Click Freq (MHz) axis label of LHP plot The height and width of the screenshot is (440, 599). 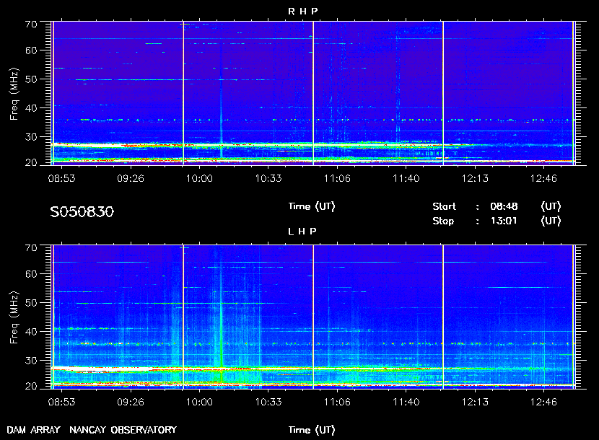[14, 318]
